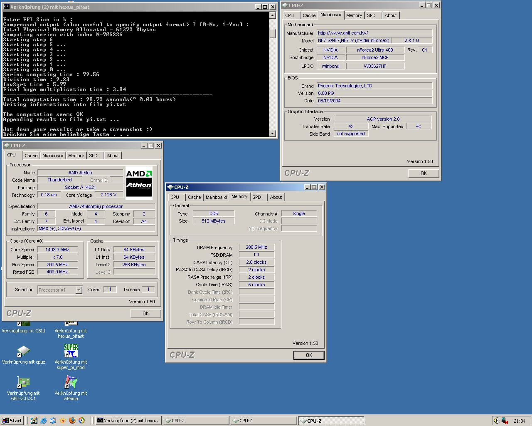Open About tab in CPU-Z CPU window
This screenshot has height=426, width=532.
(x=112, y=156)
